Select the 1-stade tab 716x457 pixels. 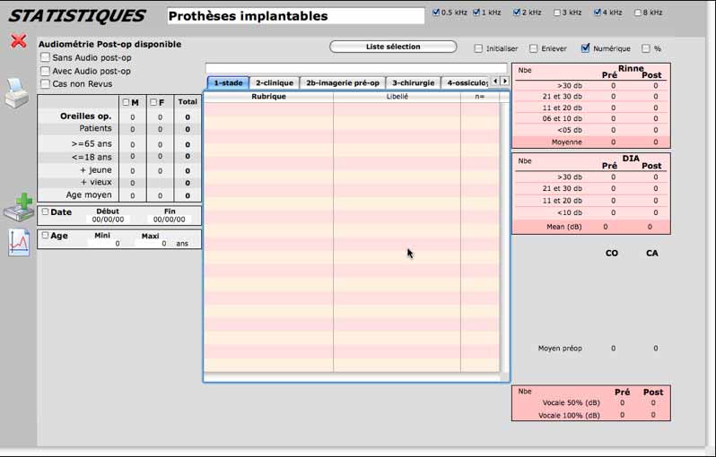click(x=228, y=83)
